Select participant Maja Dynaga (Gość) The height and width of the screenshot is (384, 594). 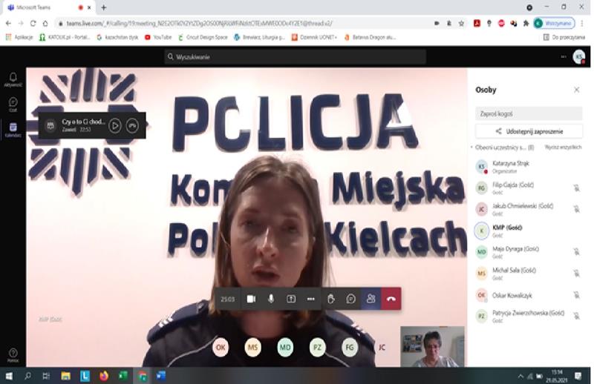click(529, 252)
